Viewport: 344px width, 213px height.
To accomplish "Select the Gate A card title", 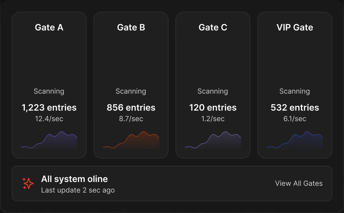I will [49, 28].
